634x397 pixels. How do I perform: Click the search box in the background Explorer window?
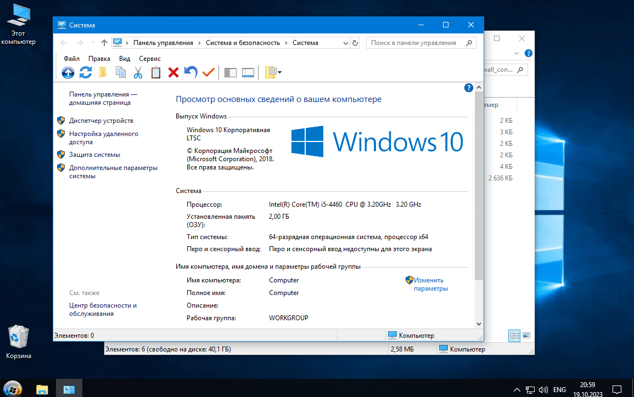[x=506, y=70]
